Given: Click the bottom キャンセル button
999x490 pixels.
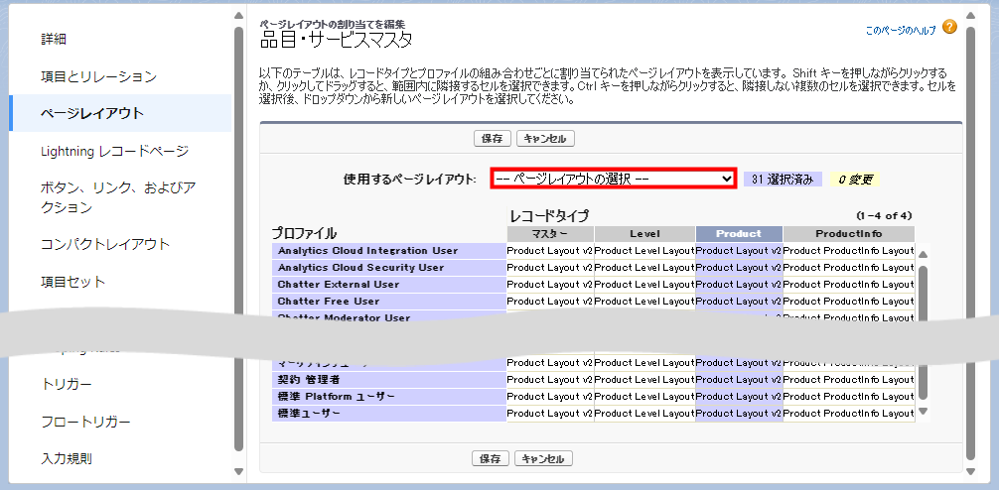Looking at the screenshot, I should point(544,458).
